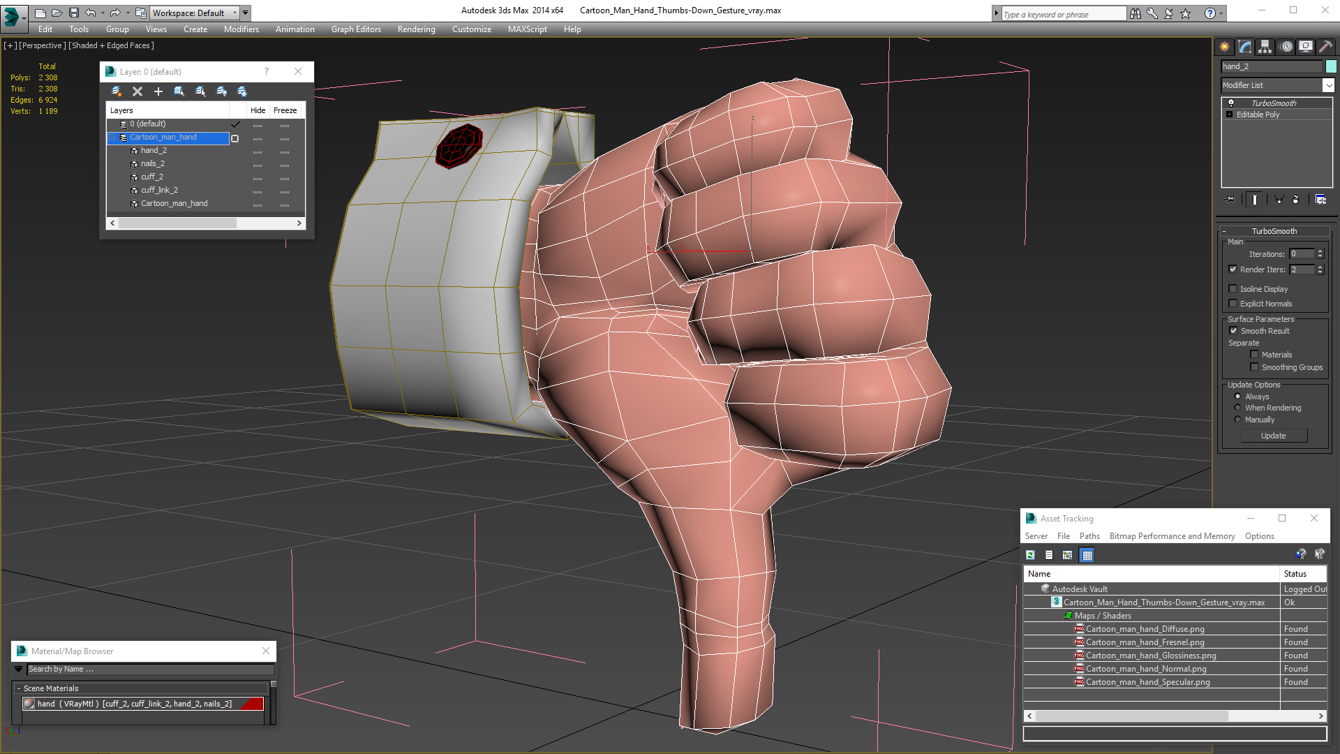The image size is (1340, 754).
Task: Open the Hierarchy command panel tab
Action: 1265,47
